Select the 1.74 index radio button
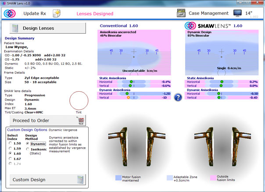Viewport: 265px width, 192px height. 10,164
